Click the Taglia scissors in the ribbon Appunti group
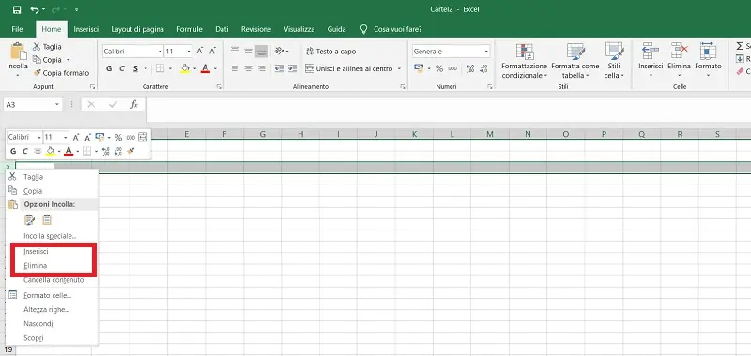Image resolution: width=751 pixels, height=356 pixels. point(37,46)
